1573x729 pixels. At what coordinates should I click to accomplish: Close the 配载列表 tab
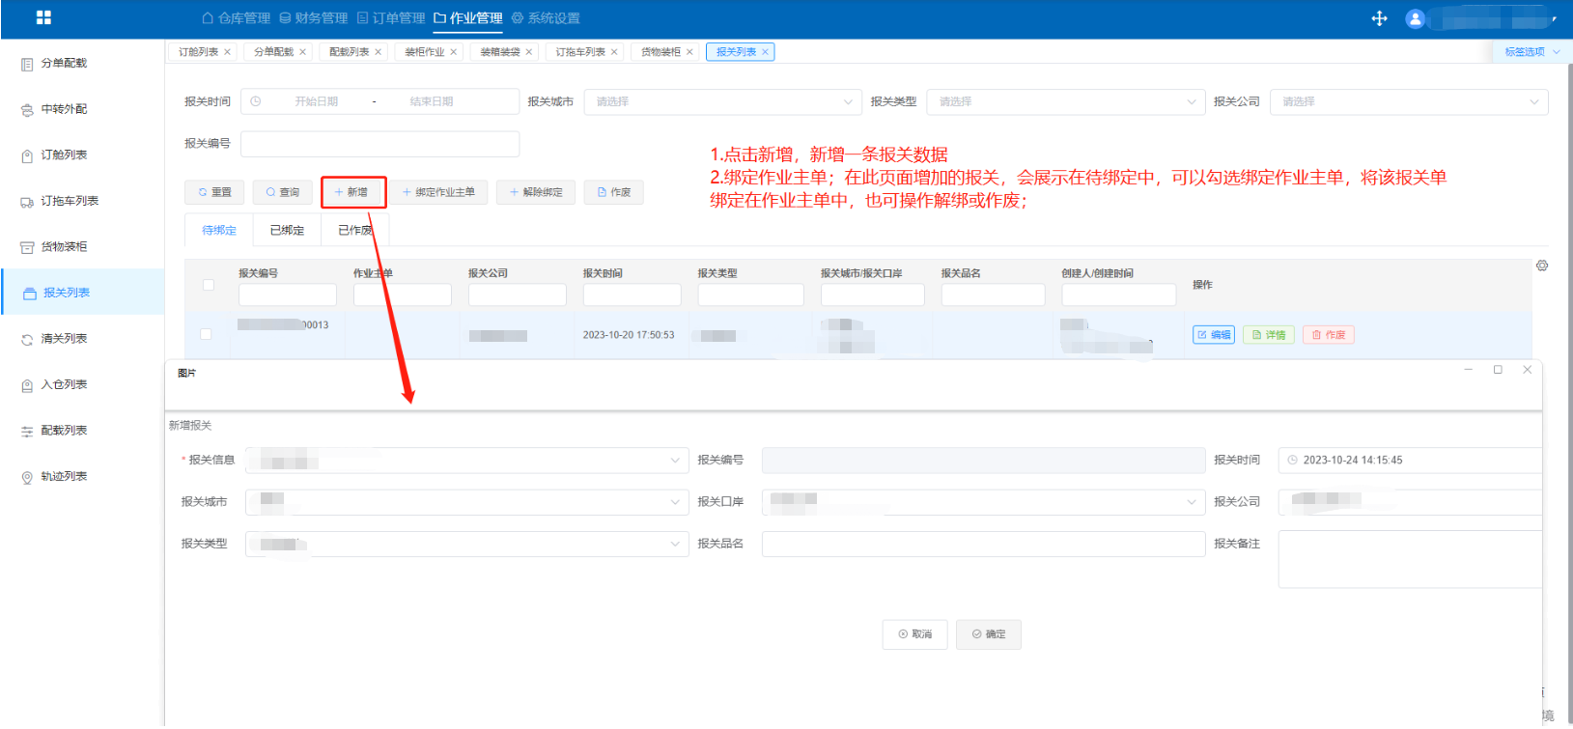(x=378, y=52)
